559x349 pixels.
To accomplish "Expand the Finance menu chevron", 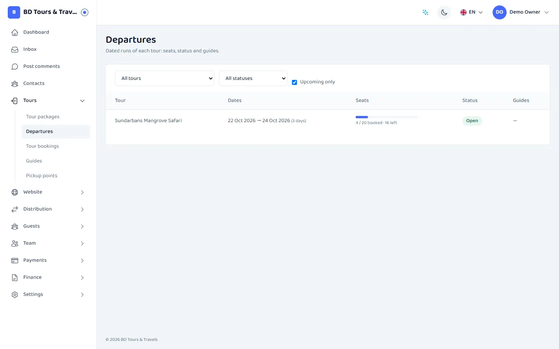I will (x=82, y=278).
